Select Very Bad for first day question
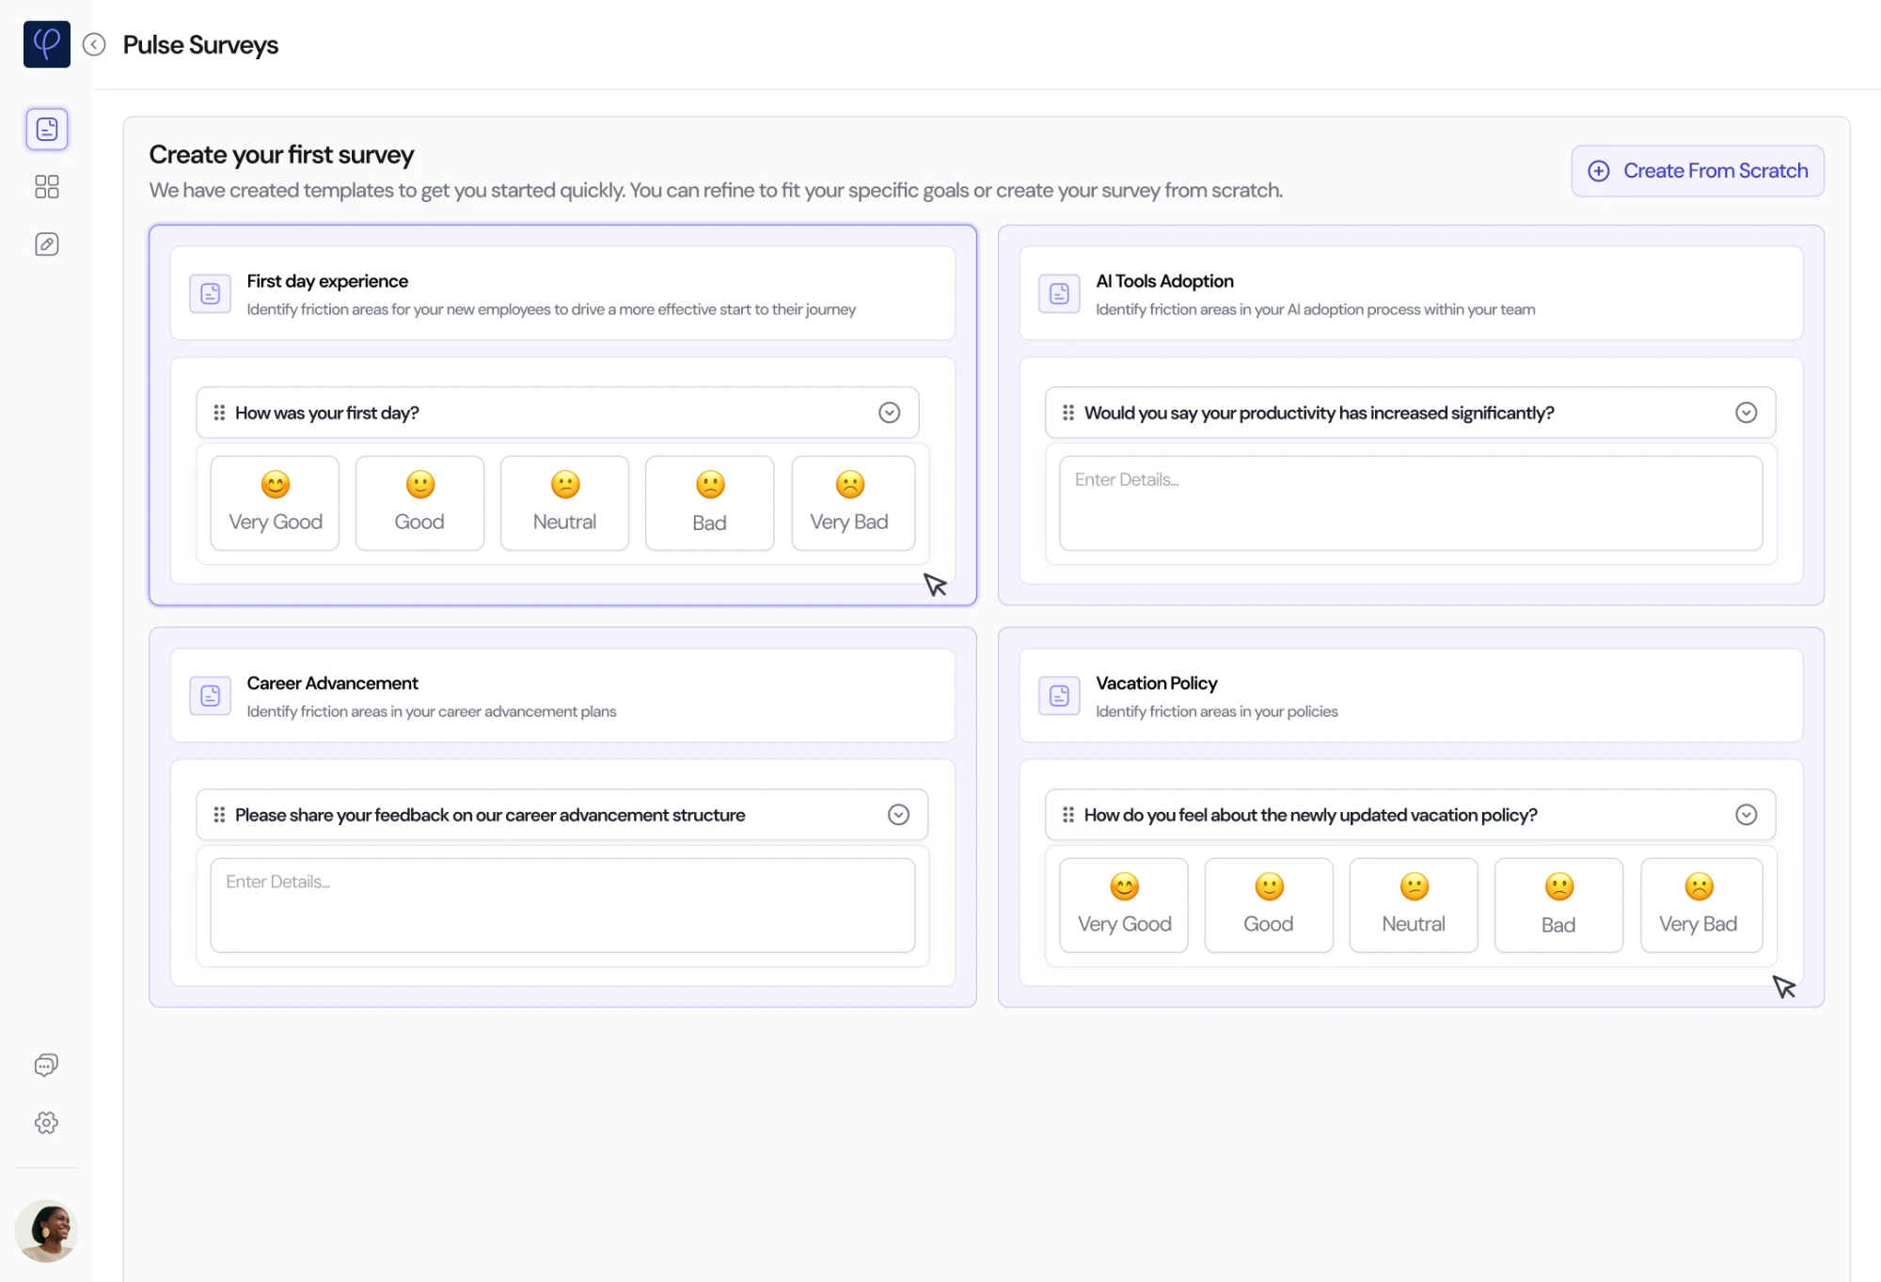The height and width of the screenshot is (1282, 1881). [853, 503]
